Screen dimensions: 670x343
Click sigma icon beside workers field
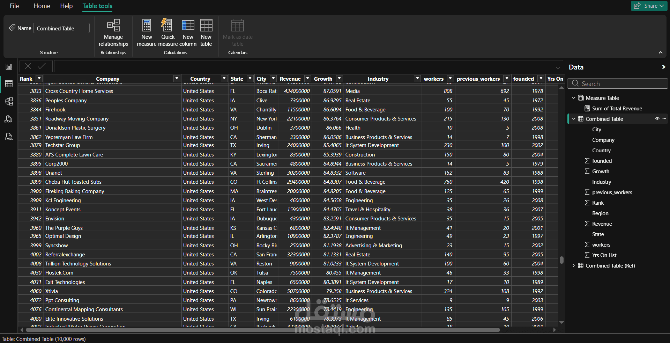(x=587, y=245)
